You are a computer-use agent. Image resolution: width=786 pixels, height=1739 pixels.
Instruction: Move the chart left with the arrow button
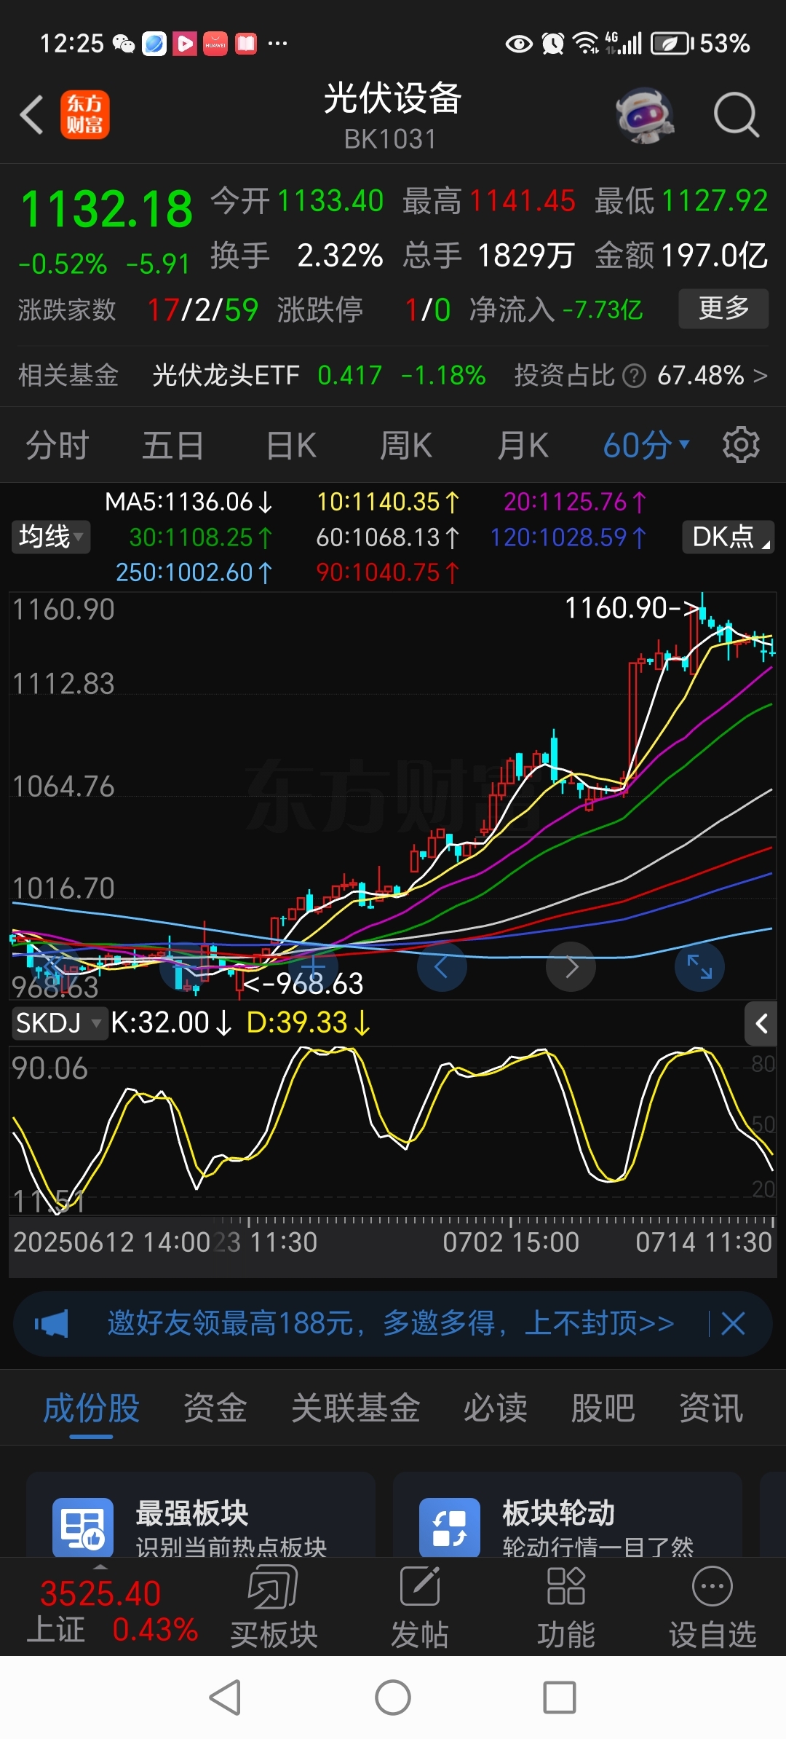pyautogui.click(x=441, y=966)
